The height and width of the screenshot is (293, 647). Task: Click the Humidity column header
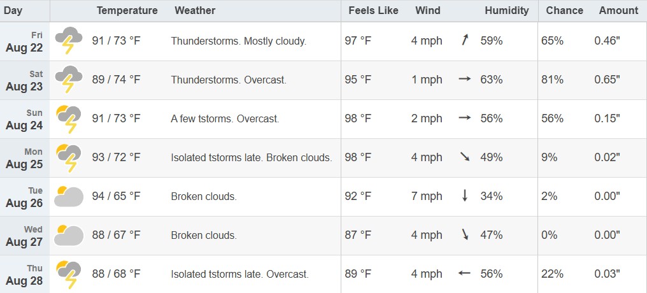[507, 11]
